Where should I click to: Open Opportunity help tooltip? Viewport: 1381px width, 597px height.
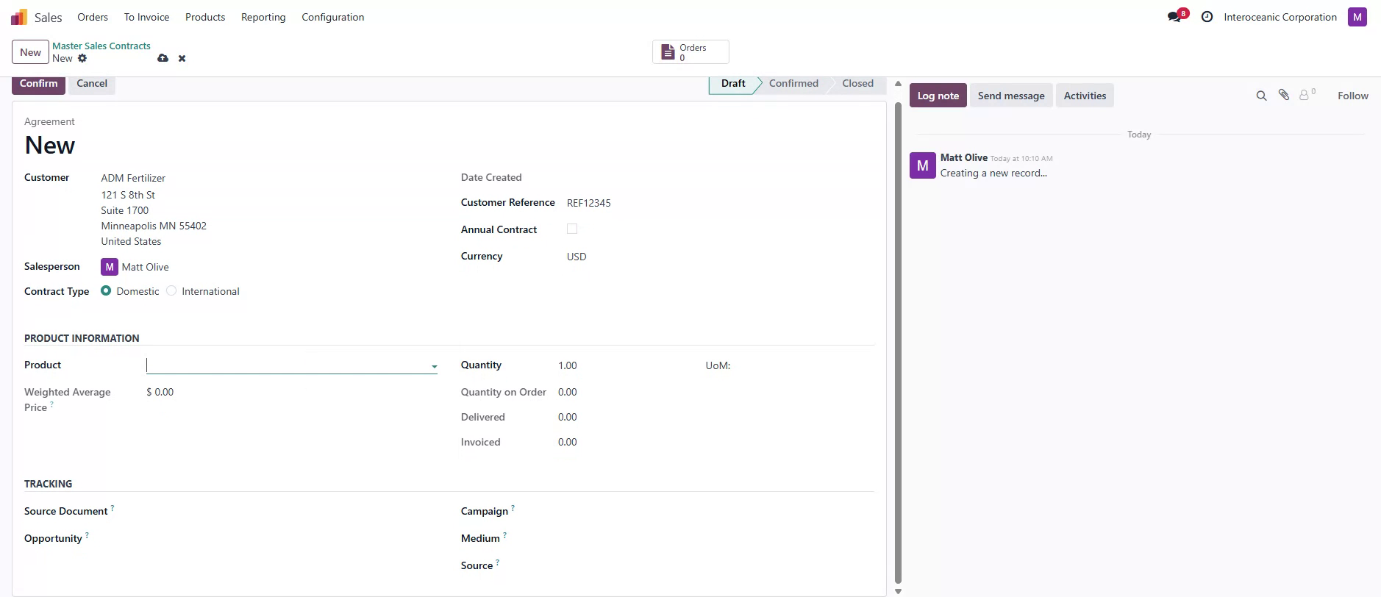click(x=87, y=535)
